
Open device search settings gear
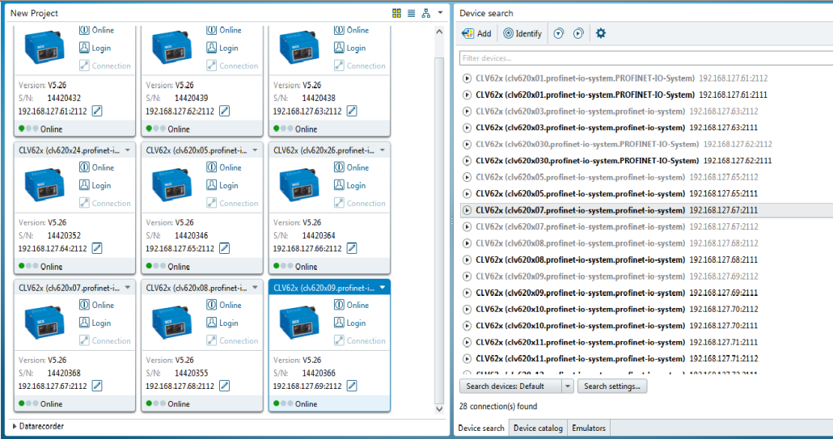(601, 33)
